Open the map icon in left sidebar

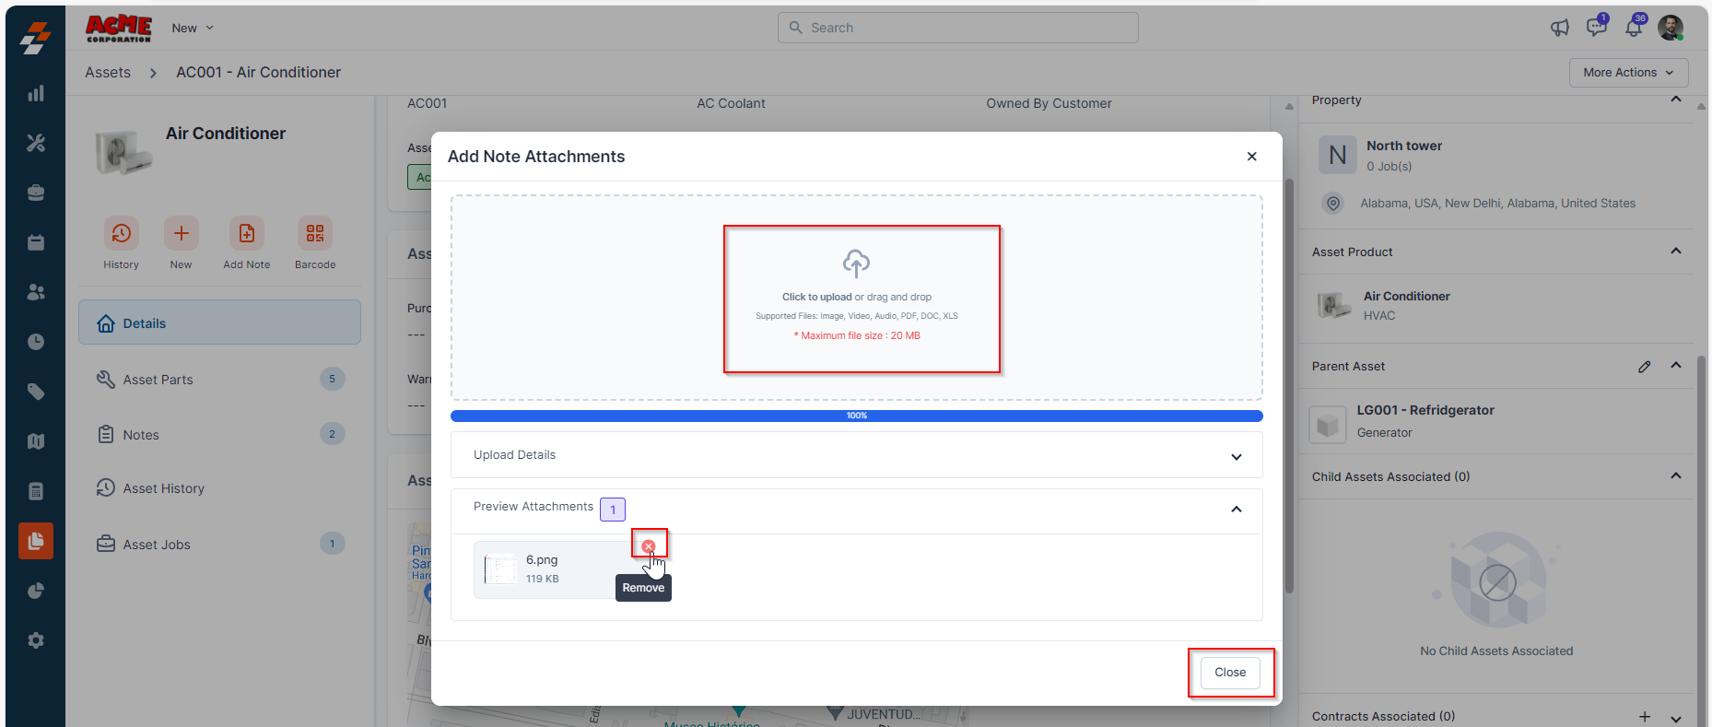pyautogui.click(x=36, y=441)
